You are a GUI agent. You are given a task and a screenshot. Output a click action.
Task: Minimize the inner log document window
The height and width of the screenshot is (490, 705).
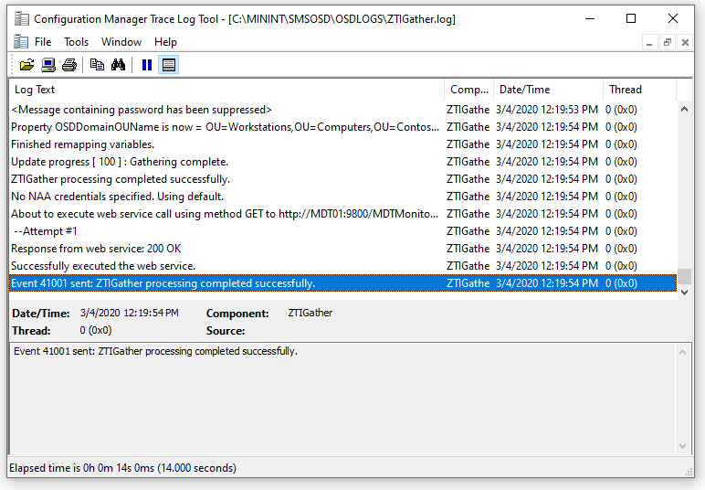coord(649,42)
